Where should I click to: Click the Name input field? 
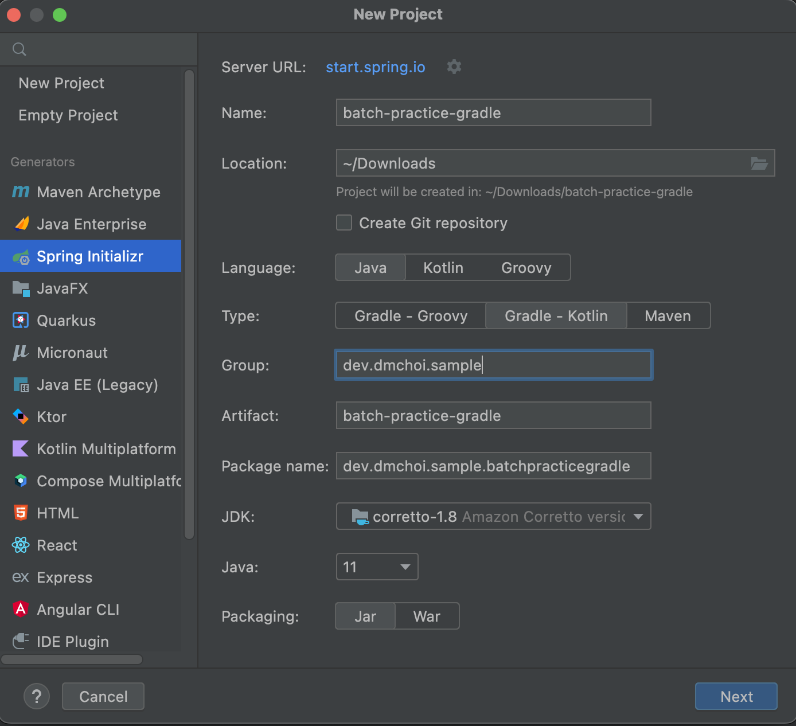[494, 112]
